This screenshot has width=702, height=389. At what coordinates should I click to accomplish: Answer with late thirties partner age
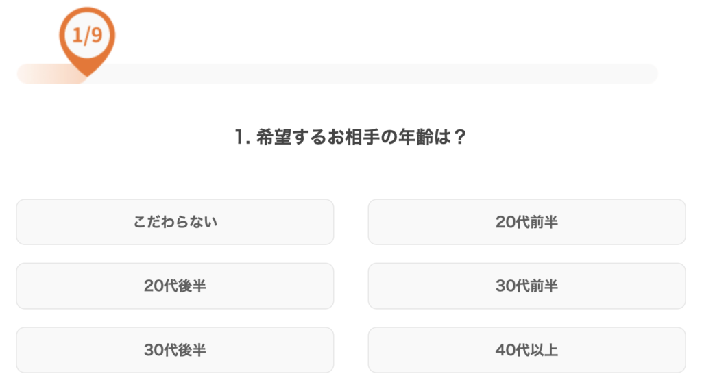point(175,350)
